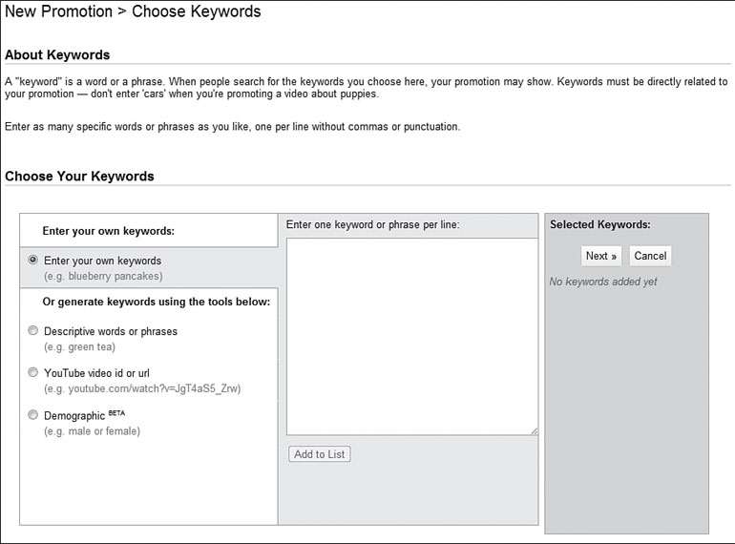Focus the keyword entry text area

pos(412,337)
